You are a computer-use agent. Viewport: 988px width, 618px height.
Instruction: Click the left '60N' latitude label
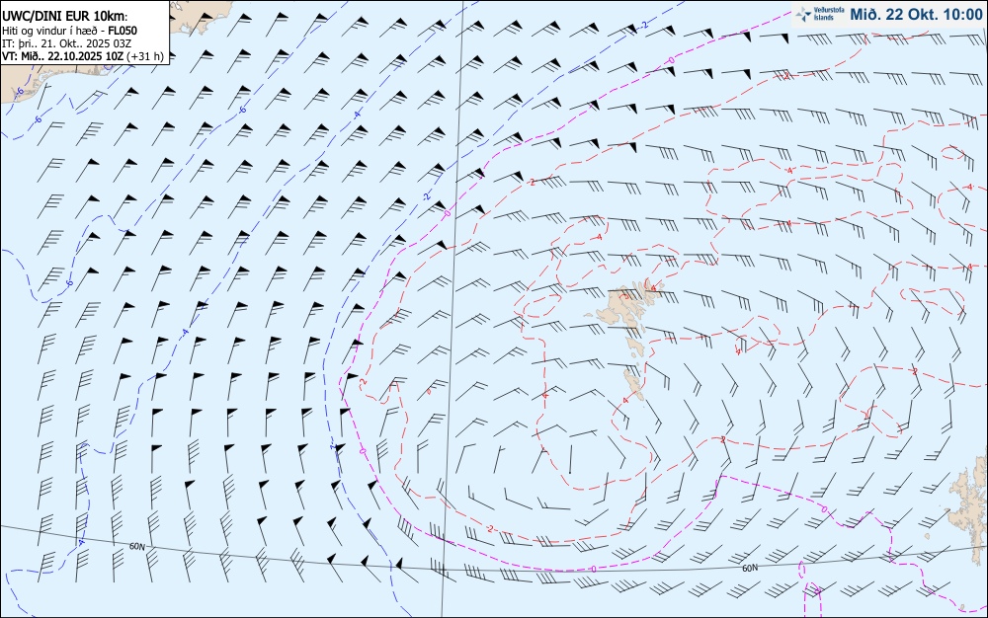point(137,546)
